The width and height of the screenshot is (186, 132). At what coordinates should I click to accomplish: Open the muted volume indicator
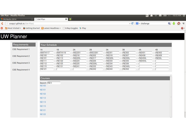point(169,15)
